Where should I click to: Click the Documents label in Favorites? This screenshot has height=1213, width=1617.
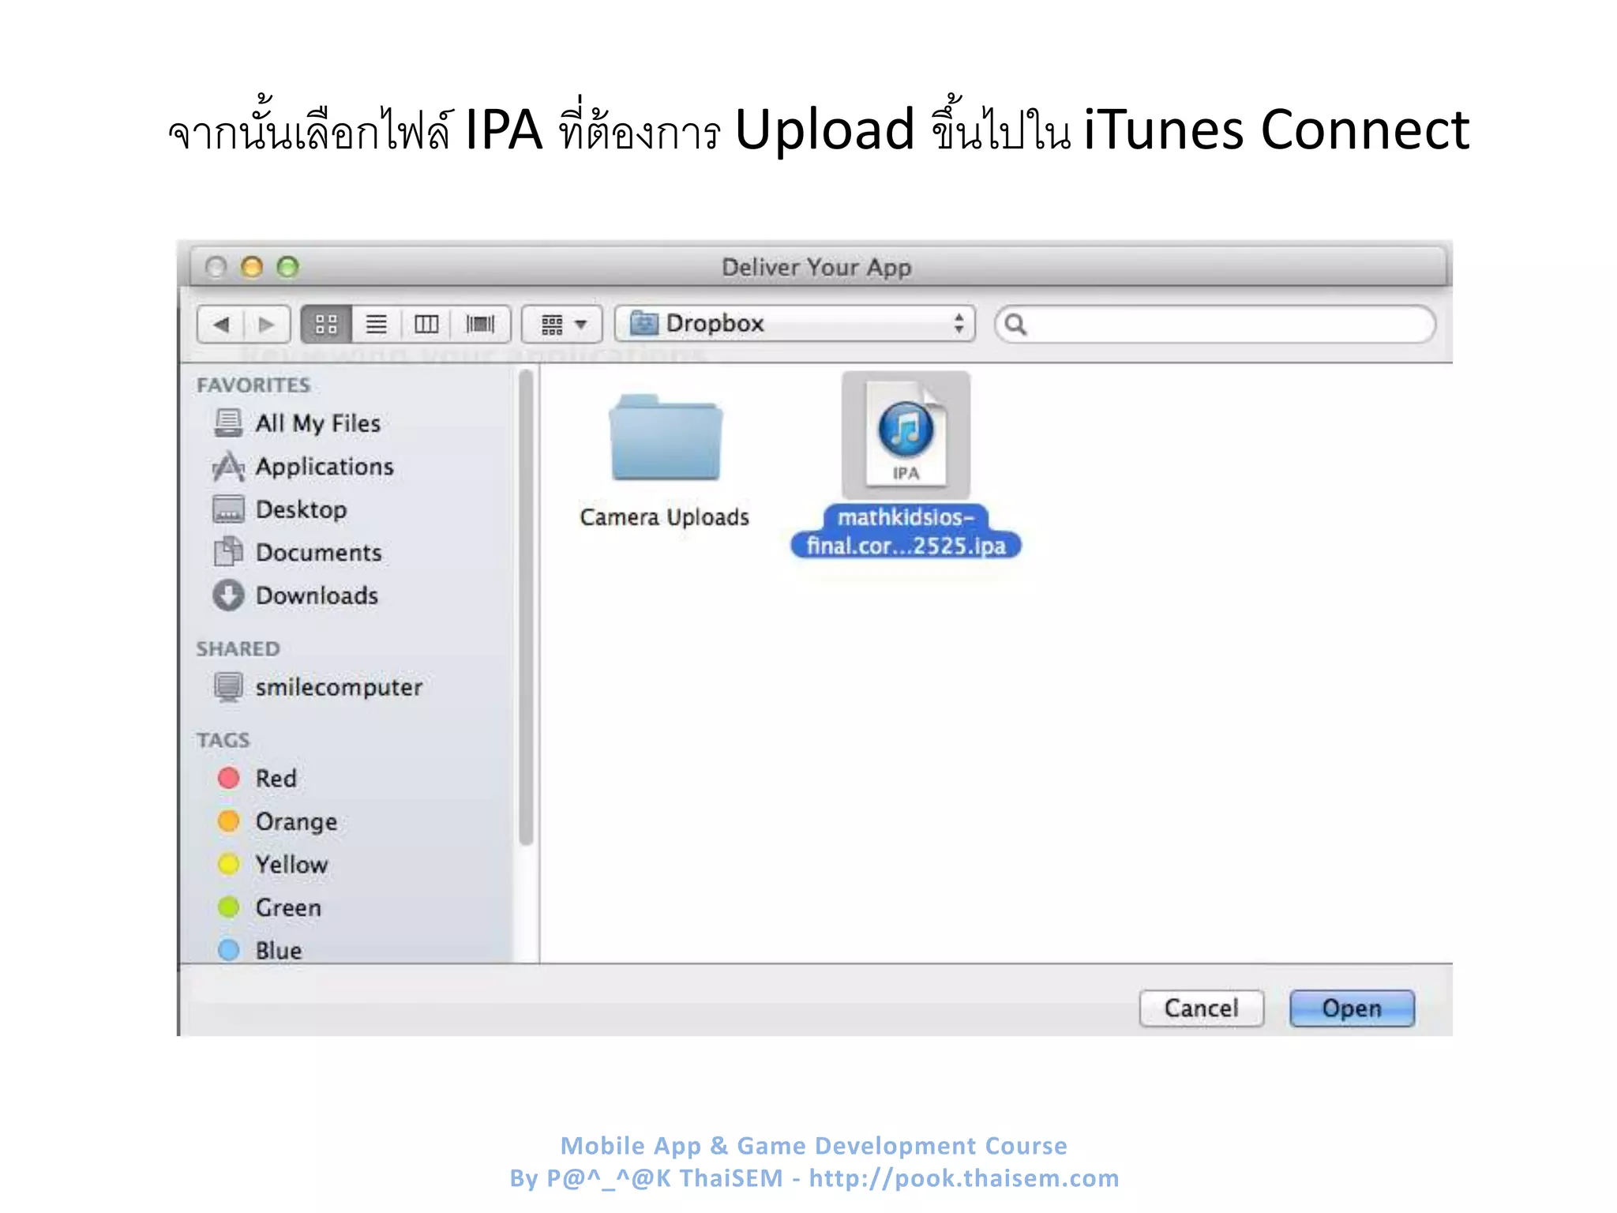coord(319,552)
